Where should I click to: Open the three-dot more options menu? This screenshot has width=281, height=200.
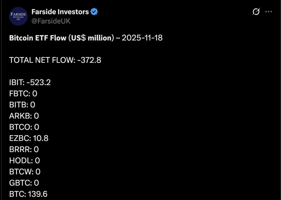pos(268,12)
